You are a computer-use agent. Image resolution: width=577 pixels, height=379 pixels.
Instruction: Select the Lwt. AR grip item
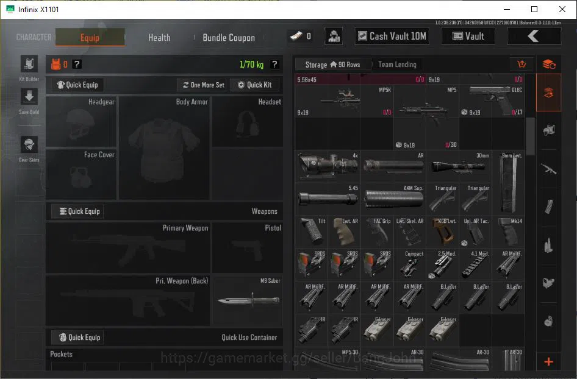(344, 232)
